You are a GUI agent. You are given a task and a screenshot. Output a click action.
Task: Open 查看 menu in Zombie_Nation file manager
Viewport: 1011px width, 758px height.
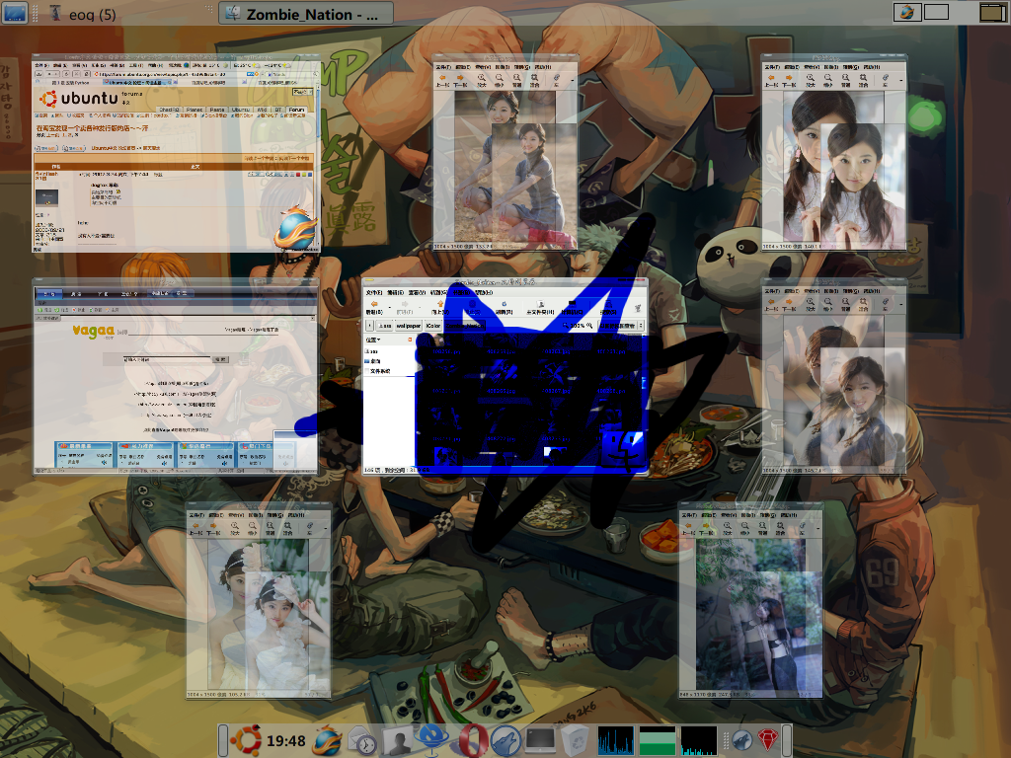(x=417, y=292)
